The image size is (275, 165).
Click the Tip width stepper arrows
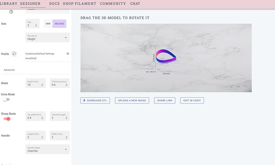point(42,118)
